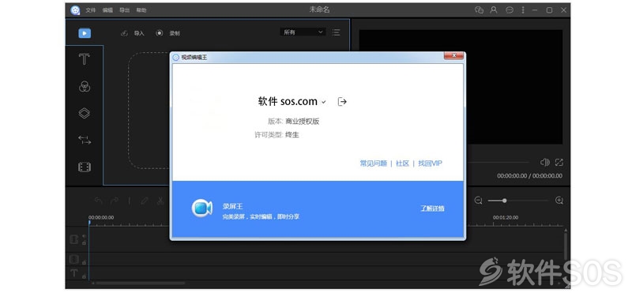Click the app logo in title bar
The height and width of the screenshot is (293, 632).
pyautogui.click(x=75, y=10)
